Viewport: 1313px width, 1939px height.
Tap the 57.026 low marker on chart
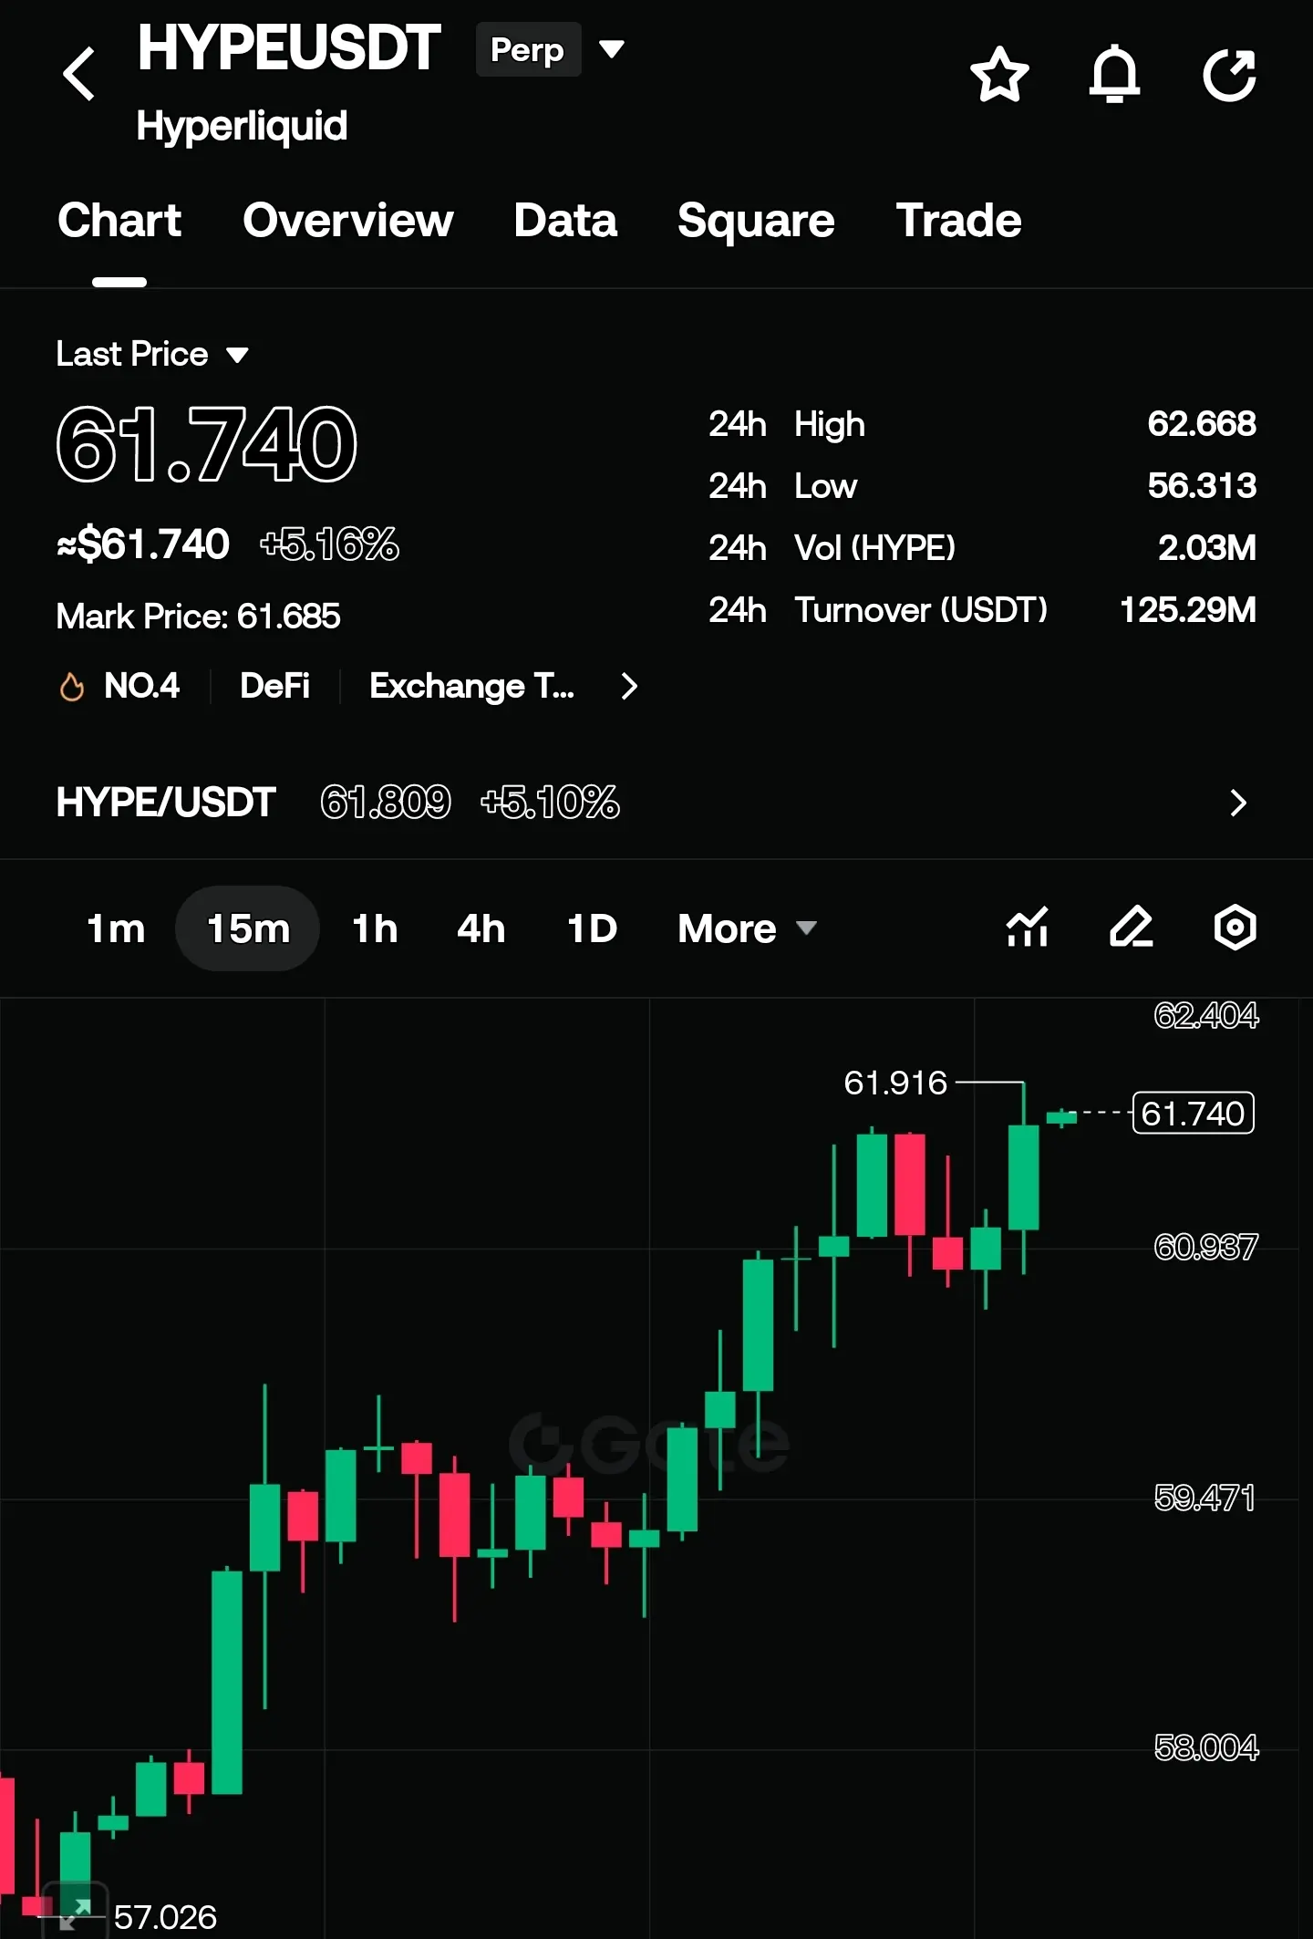click(x=165, y=1916)
